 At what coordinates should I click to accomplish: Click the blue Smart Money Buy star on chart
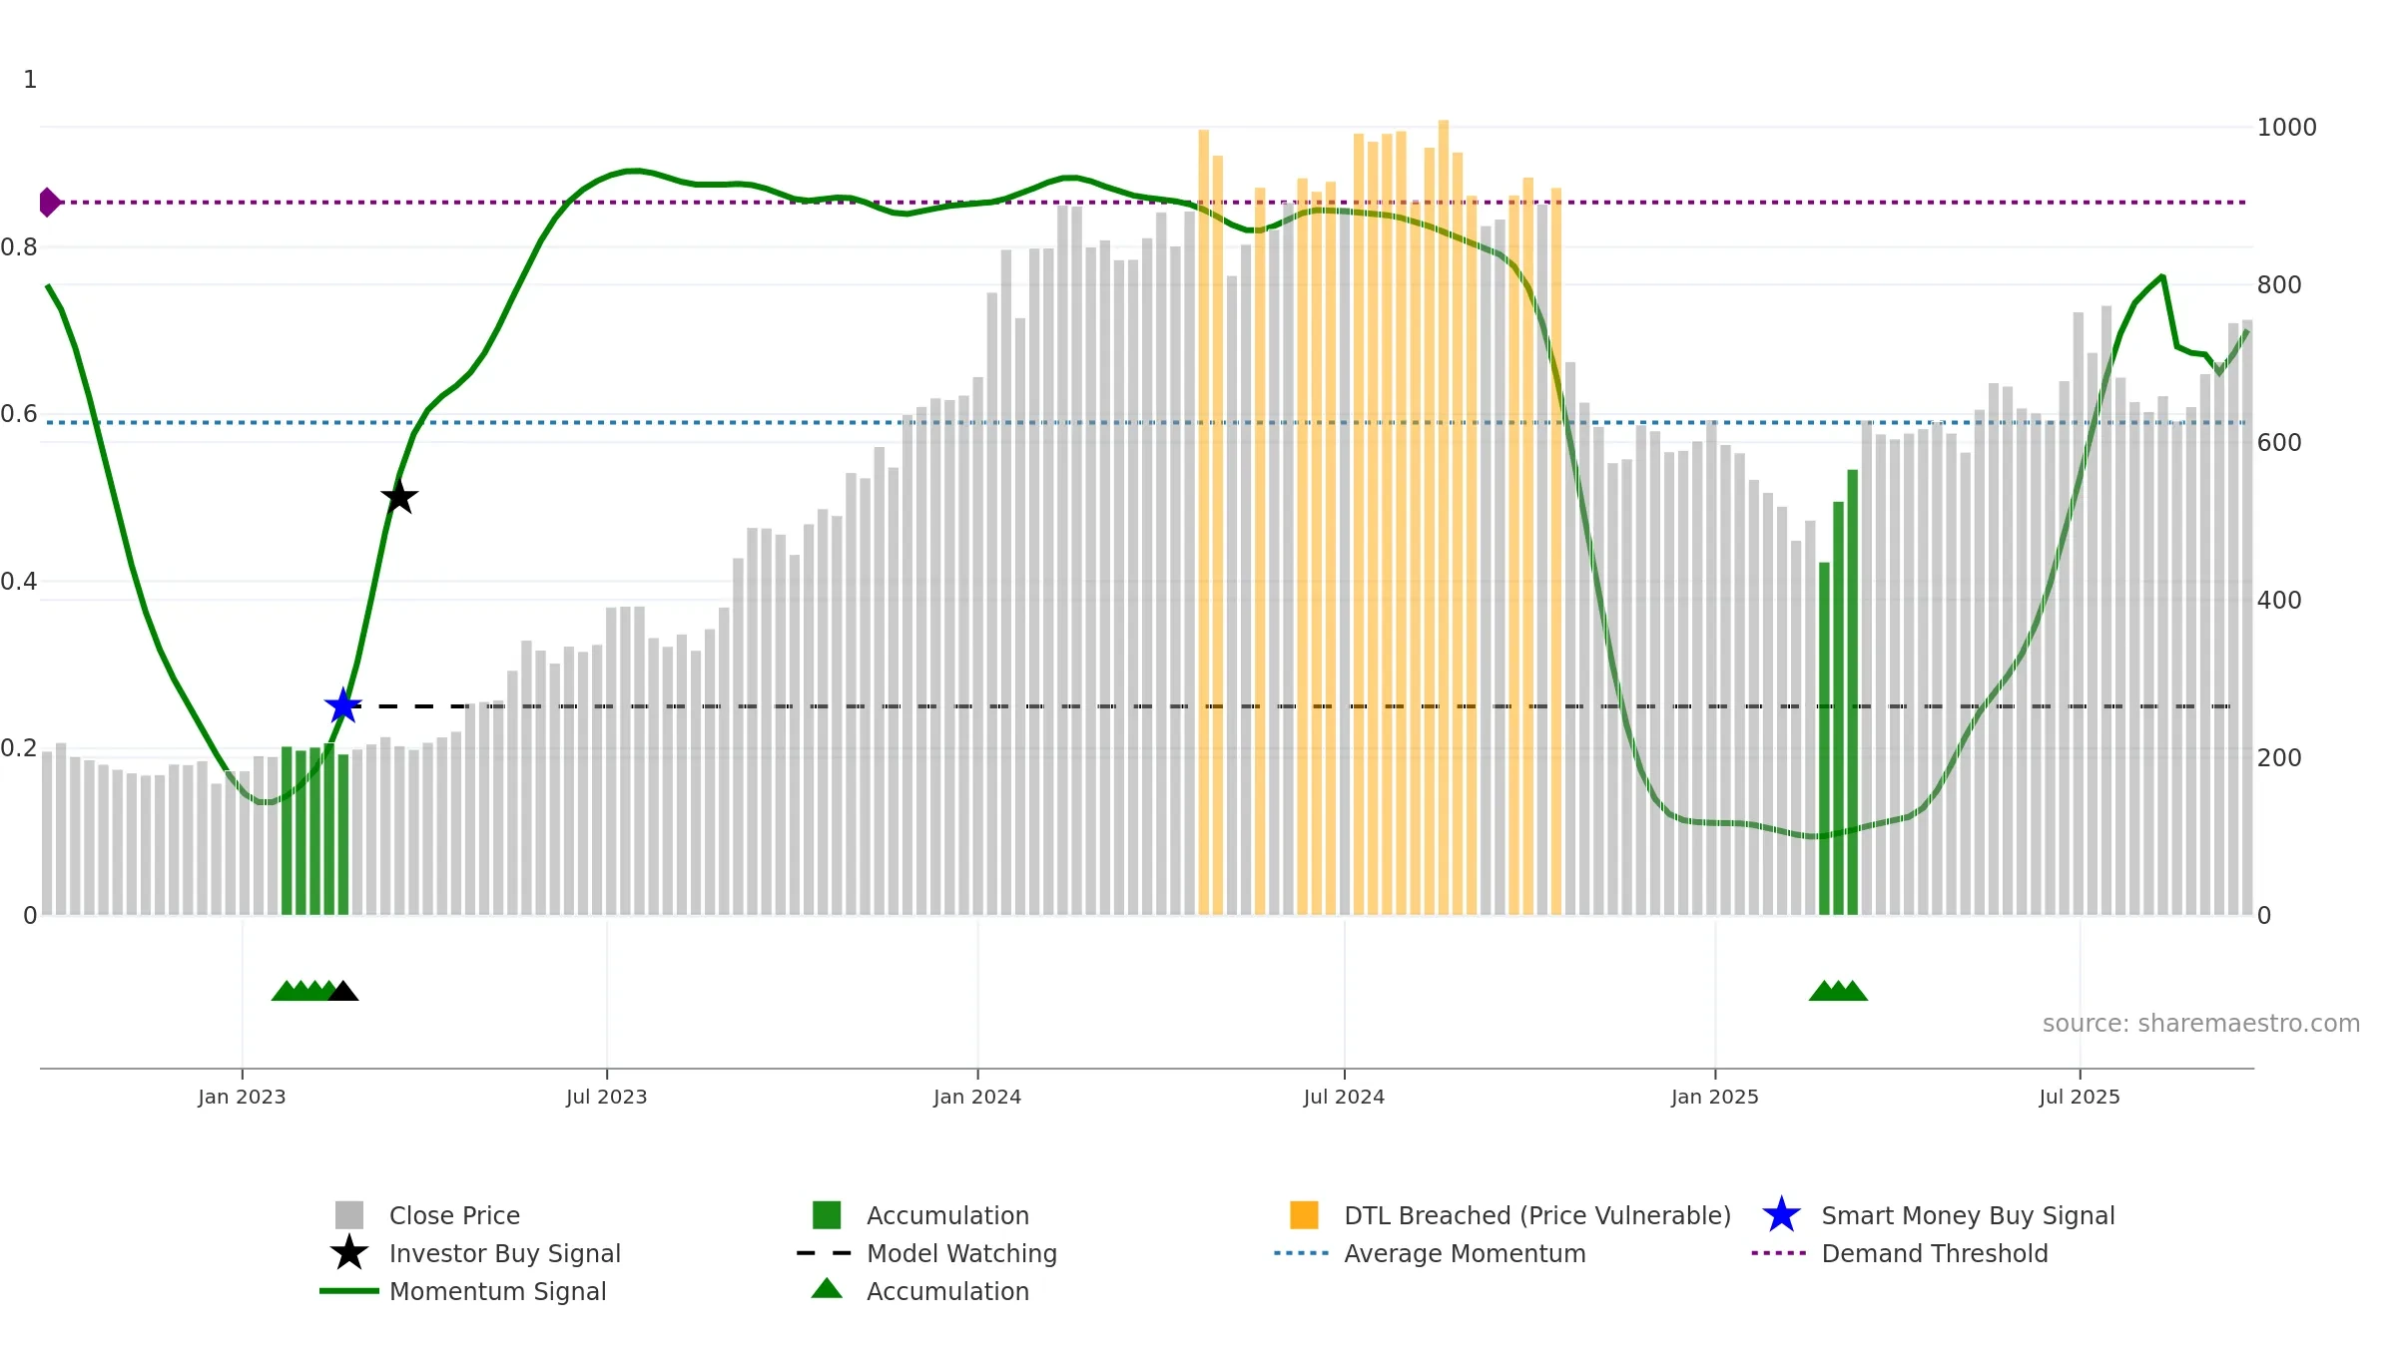click(342, 706)
